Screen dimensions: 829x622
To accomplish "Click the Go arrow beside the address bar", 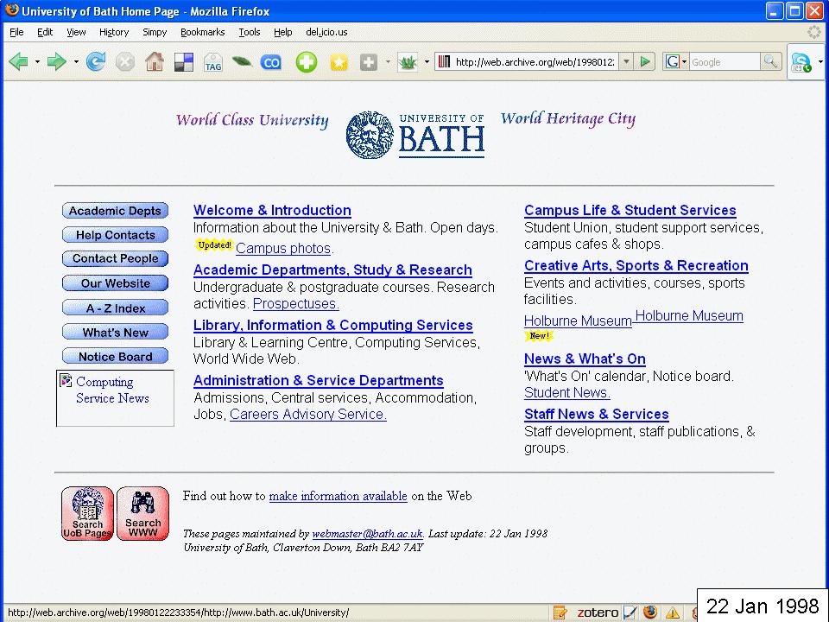I will (x=645, y=62).
